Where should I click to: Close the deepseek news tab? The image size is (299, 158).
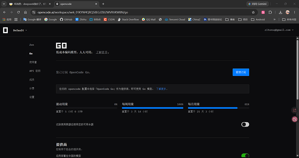point(50,4)
